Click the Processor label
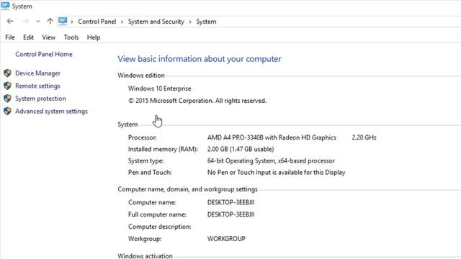 (x=143, y=137)
